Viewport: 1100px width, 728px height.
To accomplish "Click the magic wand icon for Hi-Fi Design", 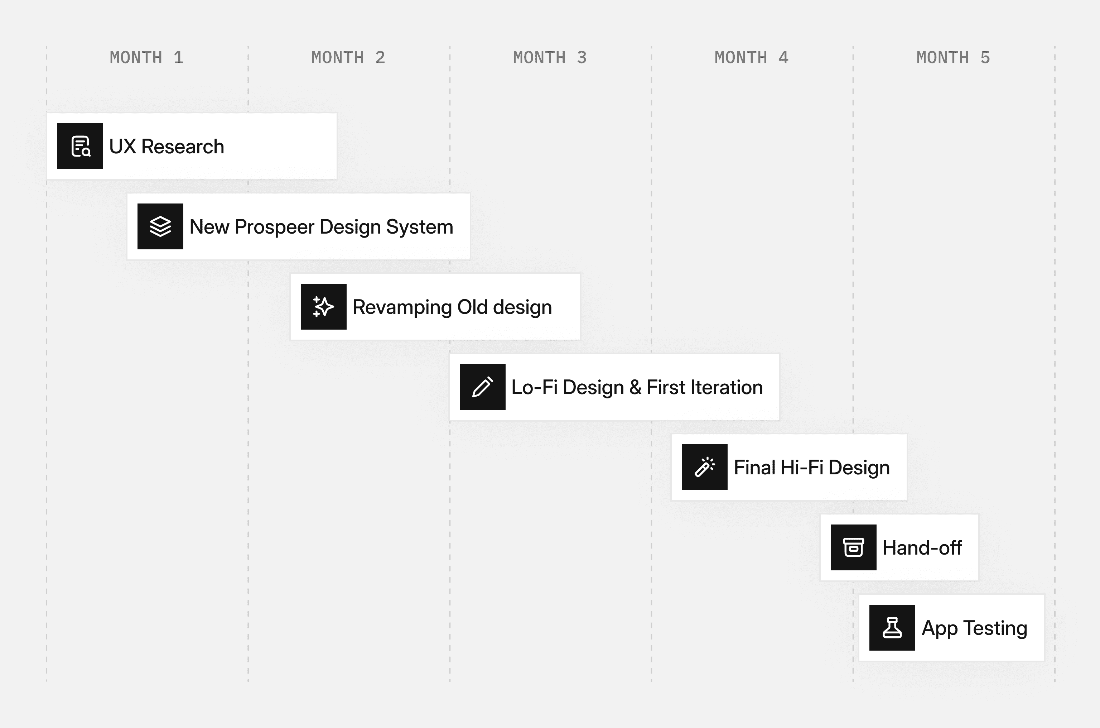I will 705,467.
